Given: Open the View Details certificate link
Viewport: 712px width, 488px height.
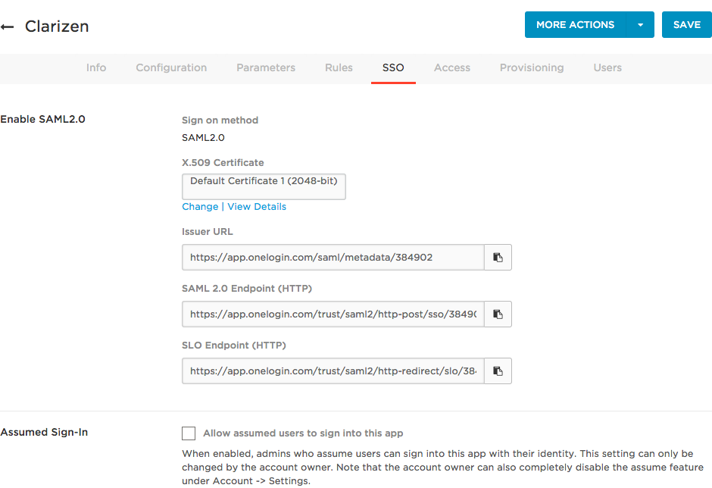Looking at the screenshot, I should pos(257,207).
